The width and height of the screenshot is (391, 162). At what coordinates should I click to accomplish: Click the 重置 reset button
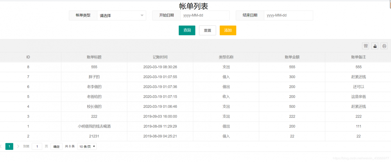208,30
